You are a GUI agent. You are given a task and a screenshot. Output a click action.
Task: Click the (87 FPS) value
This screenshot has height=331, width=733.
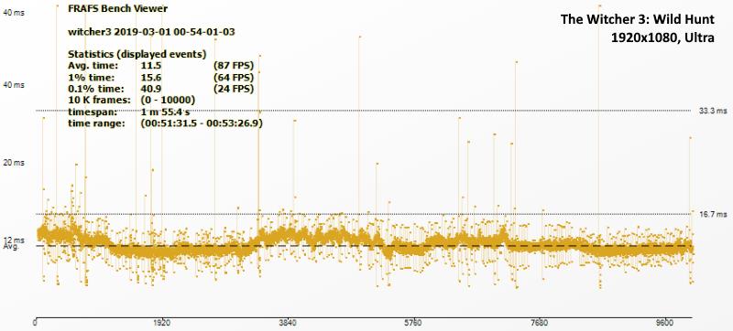coord(234,65)
